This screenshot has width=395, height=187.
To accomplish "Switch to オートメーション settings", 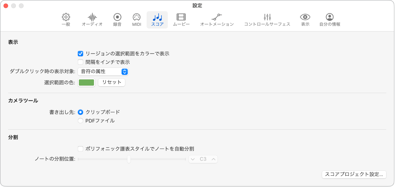I will pyautogui.click(x=217, y=19).
